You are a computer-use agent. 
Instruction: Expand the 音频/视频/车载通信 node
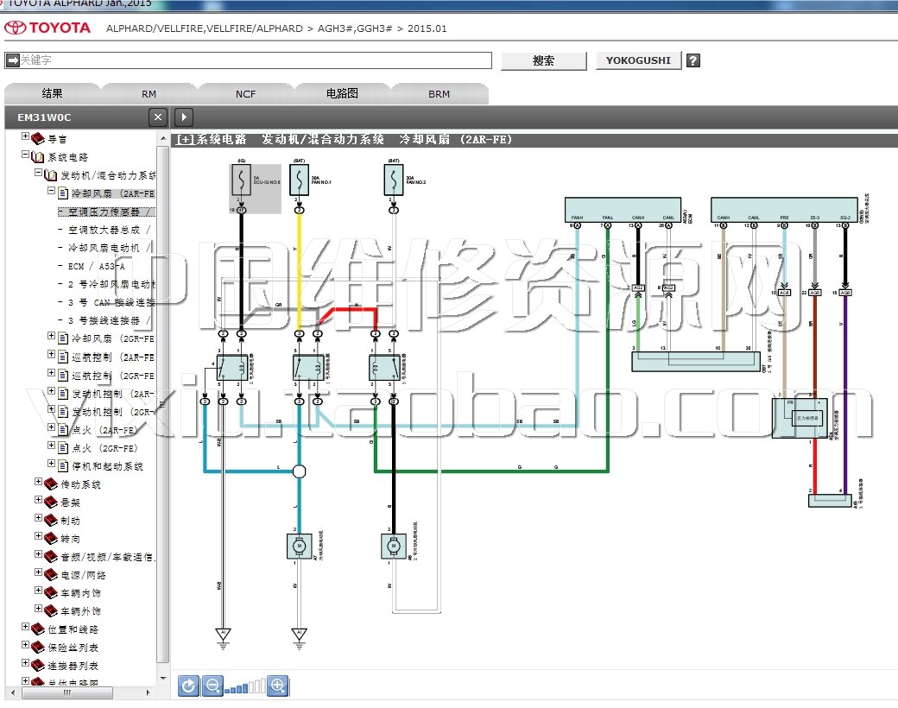[x=38, y=554]
